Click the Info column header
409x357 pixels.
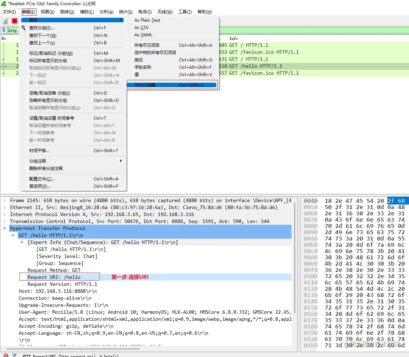[x=233, y=38]
